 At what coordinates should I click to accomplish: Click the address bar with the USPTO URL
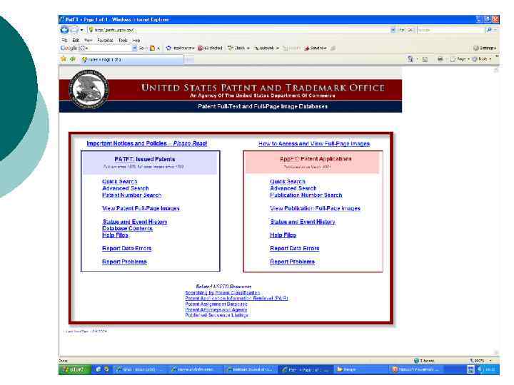(238, 30)
